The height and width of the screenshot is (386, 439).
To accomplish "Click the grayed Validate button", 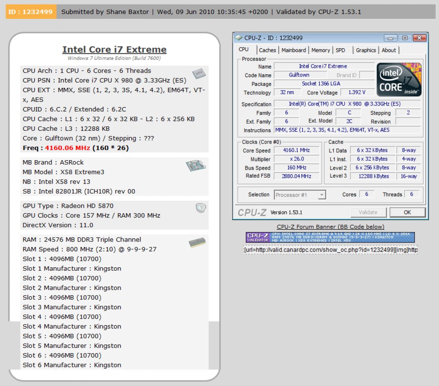I will coord(368,213).
